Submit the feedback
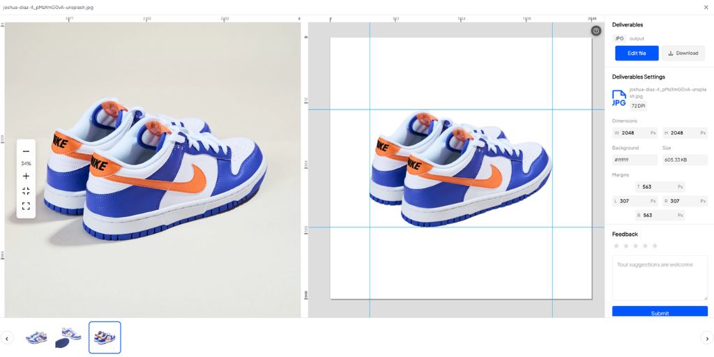Image resolution: width=714 pixels, height=357 pixels. [x=660, y=312]
